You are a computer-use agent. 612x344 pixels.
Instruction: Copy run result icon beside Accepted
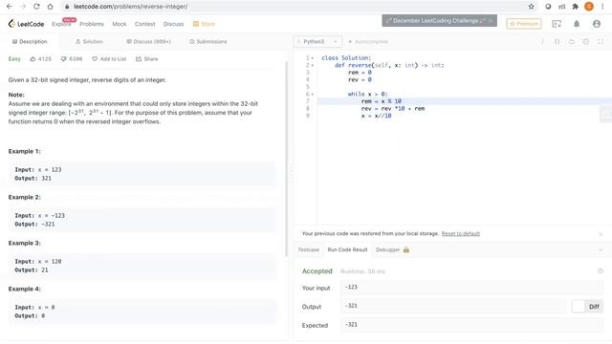point(601,271)
